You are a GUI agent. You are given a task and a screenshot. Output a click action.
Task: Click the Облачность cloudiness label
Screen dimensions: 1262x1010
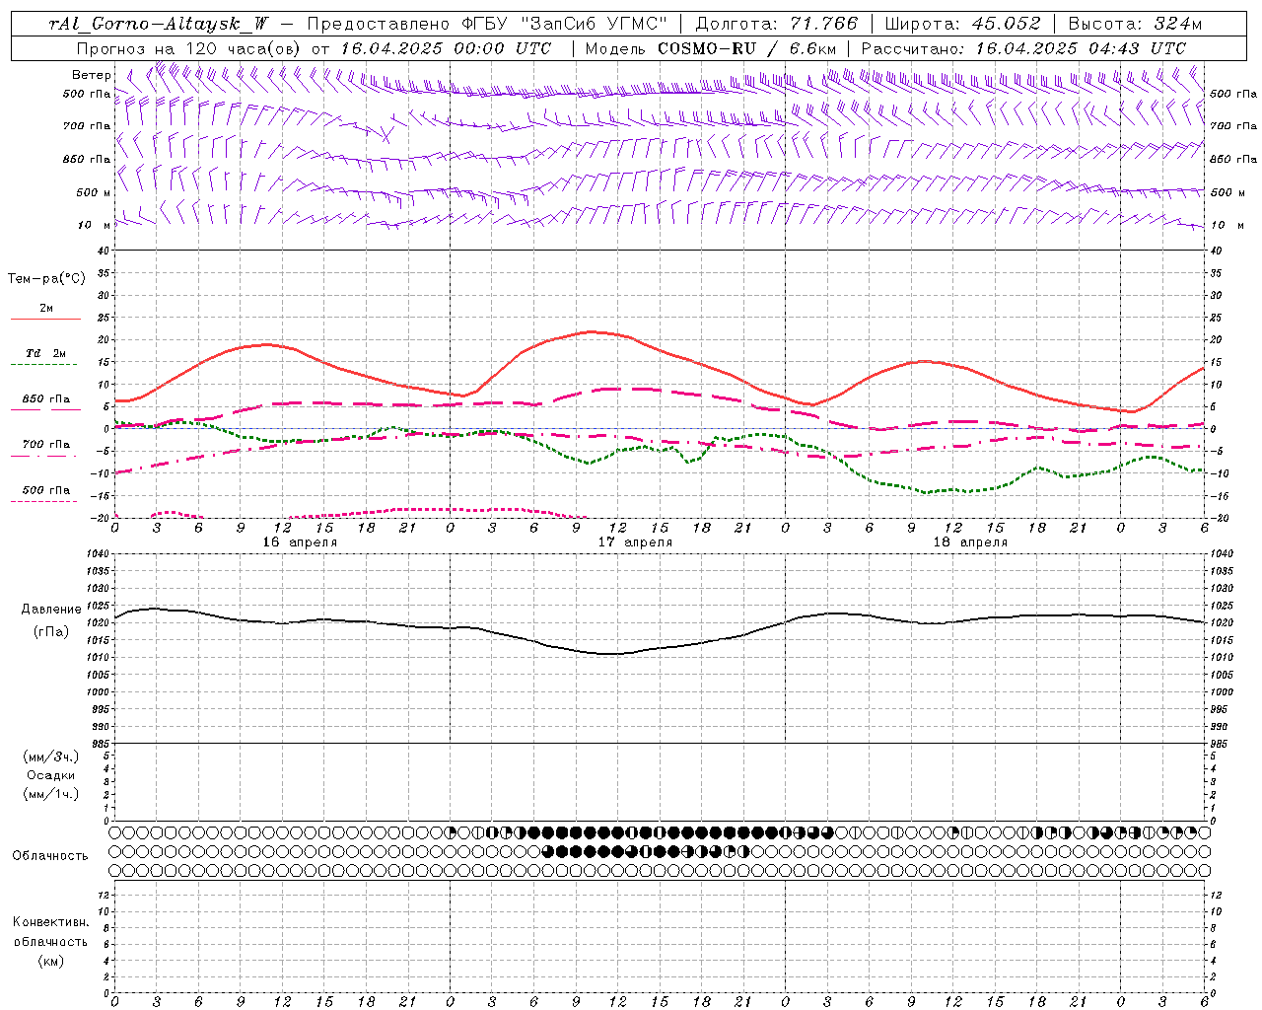click(50, 855)
